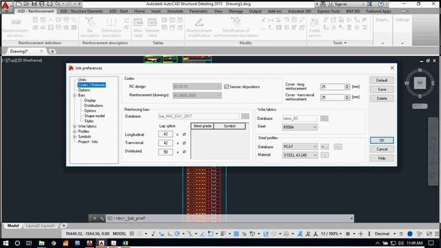Image resolution: width=441 pixels, height=248 pixels.
Task: Select Units in the preferences tree
Action: [82, 80]
